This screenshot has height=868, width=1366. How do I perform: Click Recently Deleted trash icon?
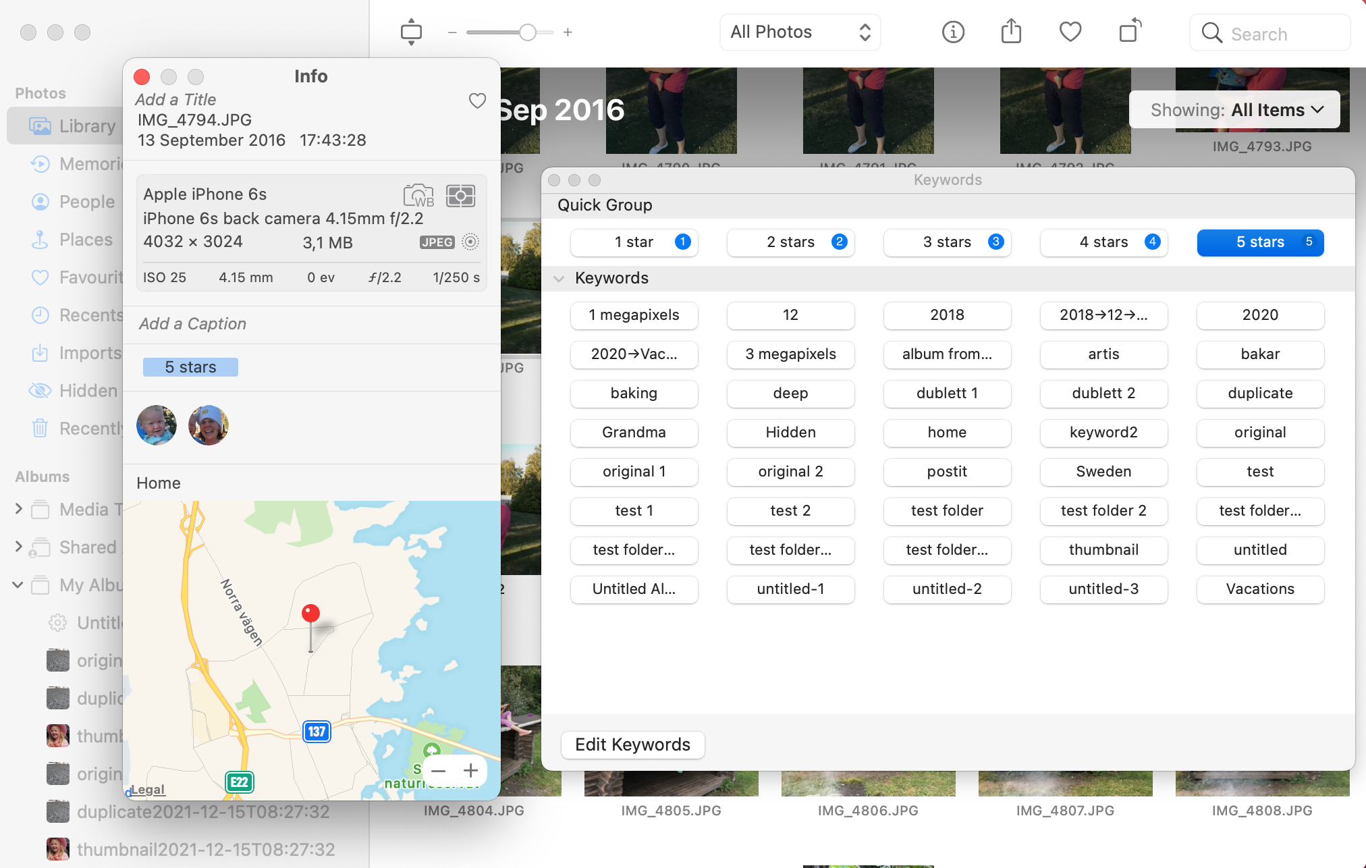click(x=40, y=428)
